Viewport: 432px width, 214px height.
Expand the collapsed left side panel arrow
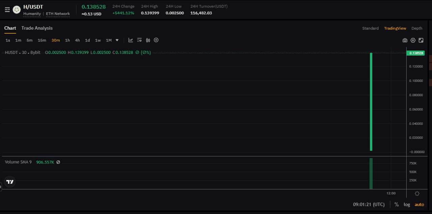click(1, 187)
